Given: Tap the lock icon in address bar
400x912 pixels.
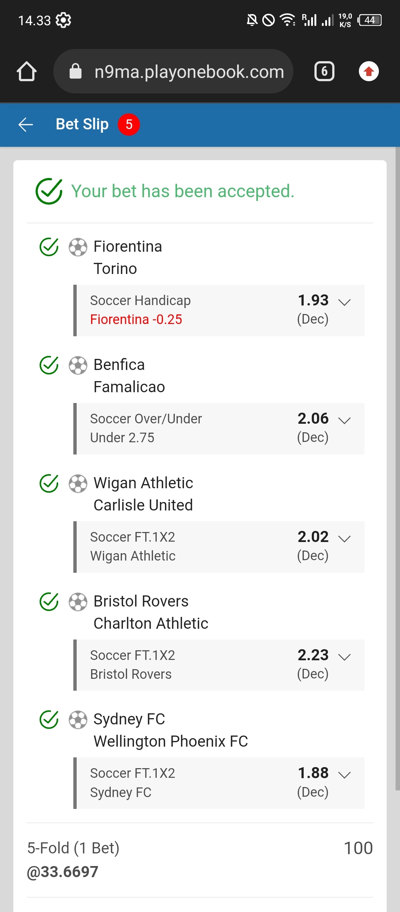Looking at the screenshot, I should 76,71.
